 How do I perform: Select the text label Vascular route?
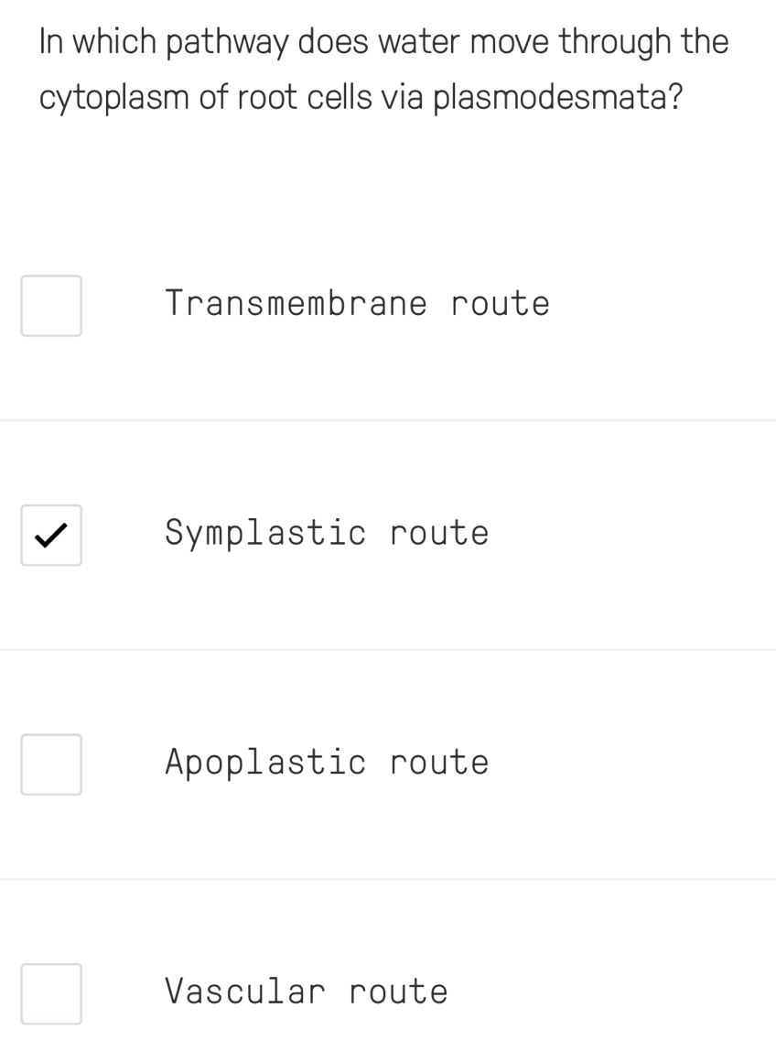tap(306, 991)
